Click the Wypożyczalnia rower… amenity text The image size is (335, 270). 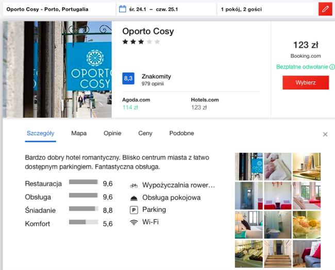pos(179,185)
